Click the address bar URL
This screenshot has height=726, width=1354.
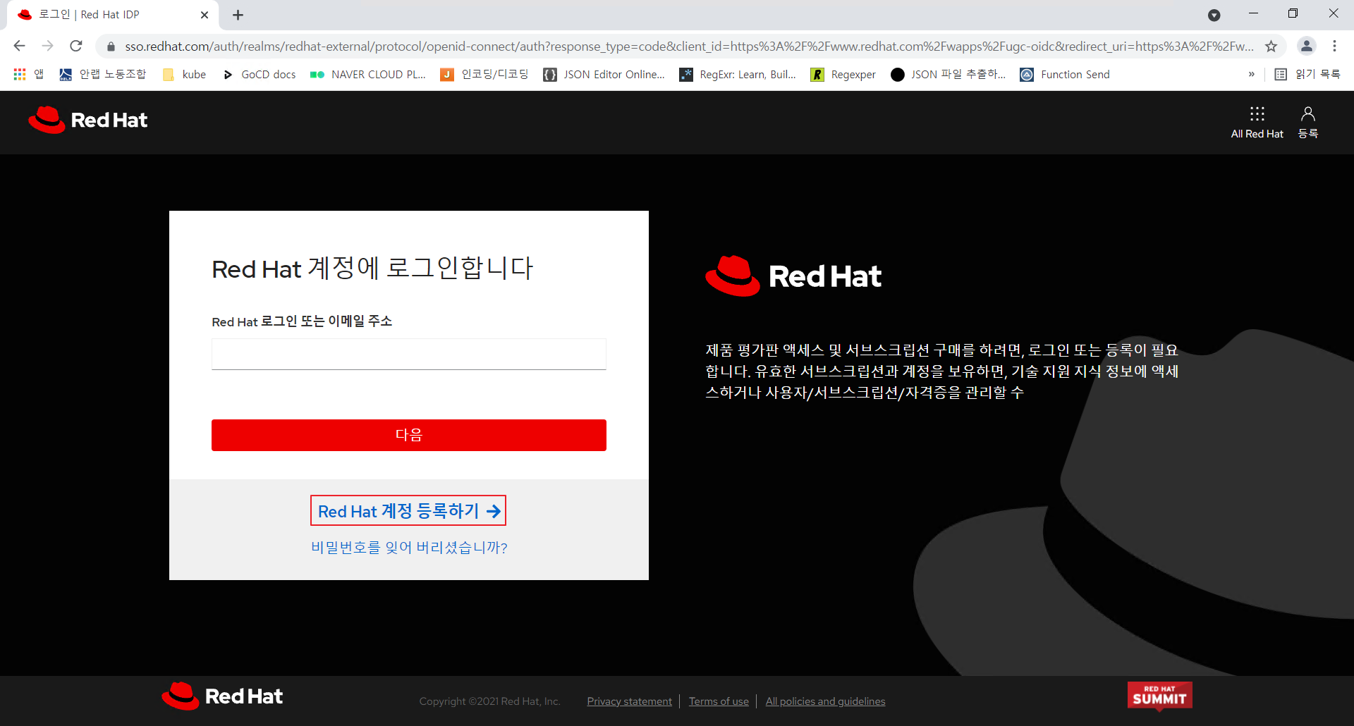coord(689,47)
